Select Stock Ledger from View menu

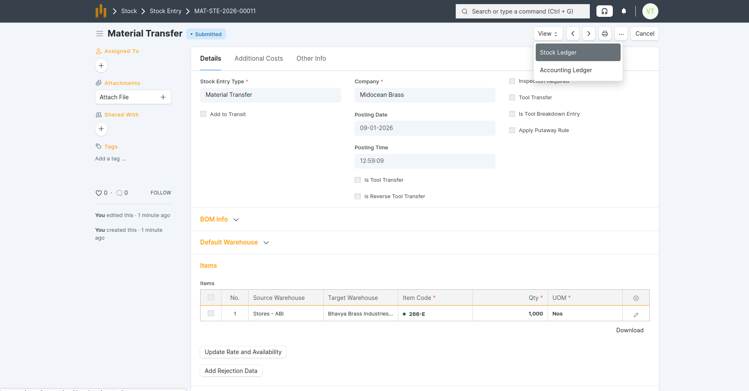[578, 53]
